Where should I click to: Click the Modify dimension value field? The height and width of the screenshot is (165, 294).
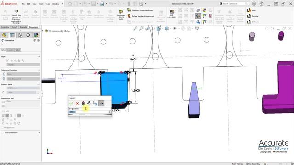pyautogui.click(x=89, y=112)
